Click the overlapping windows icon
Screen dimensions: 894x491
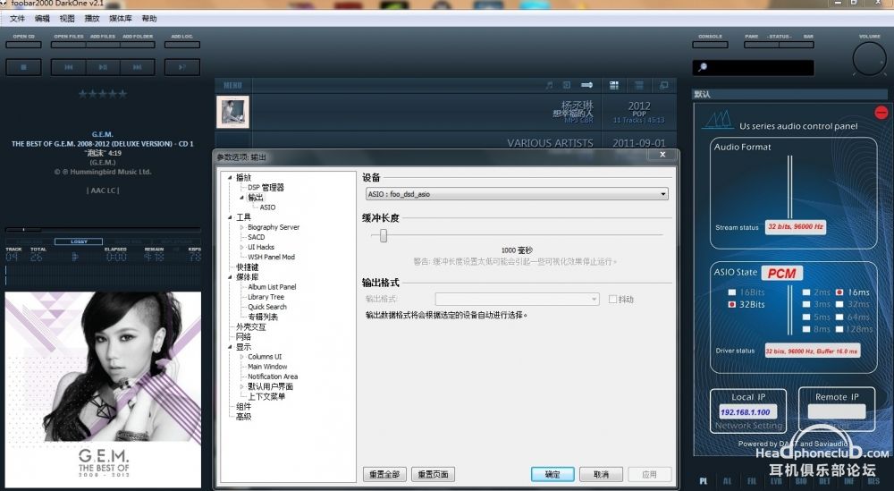click(663, 85)
